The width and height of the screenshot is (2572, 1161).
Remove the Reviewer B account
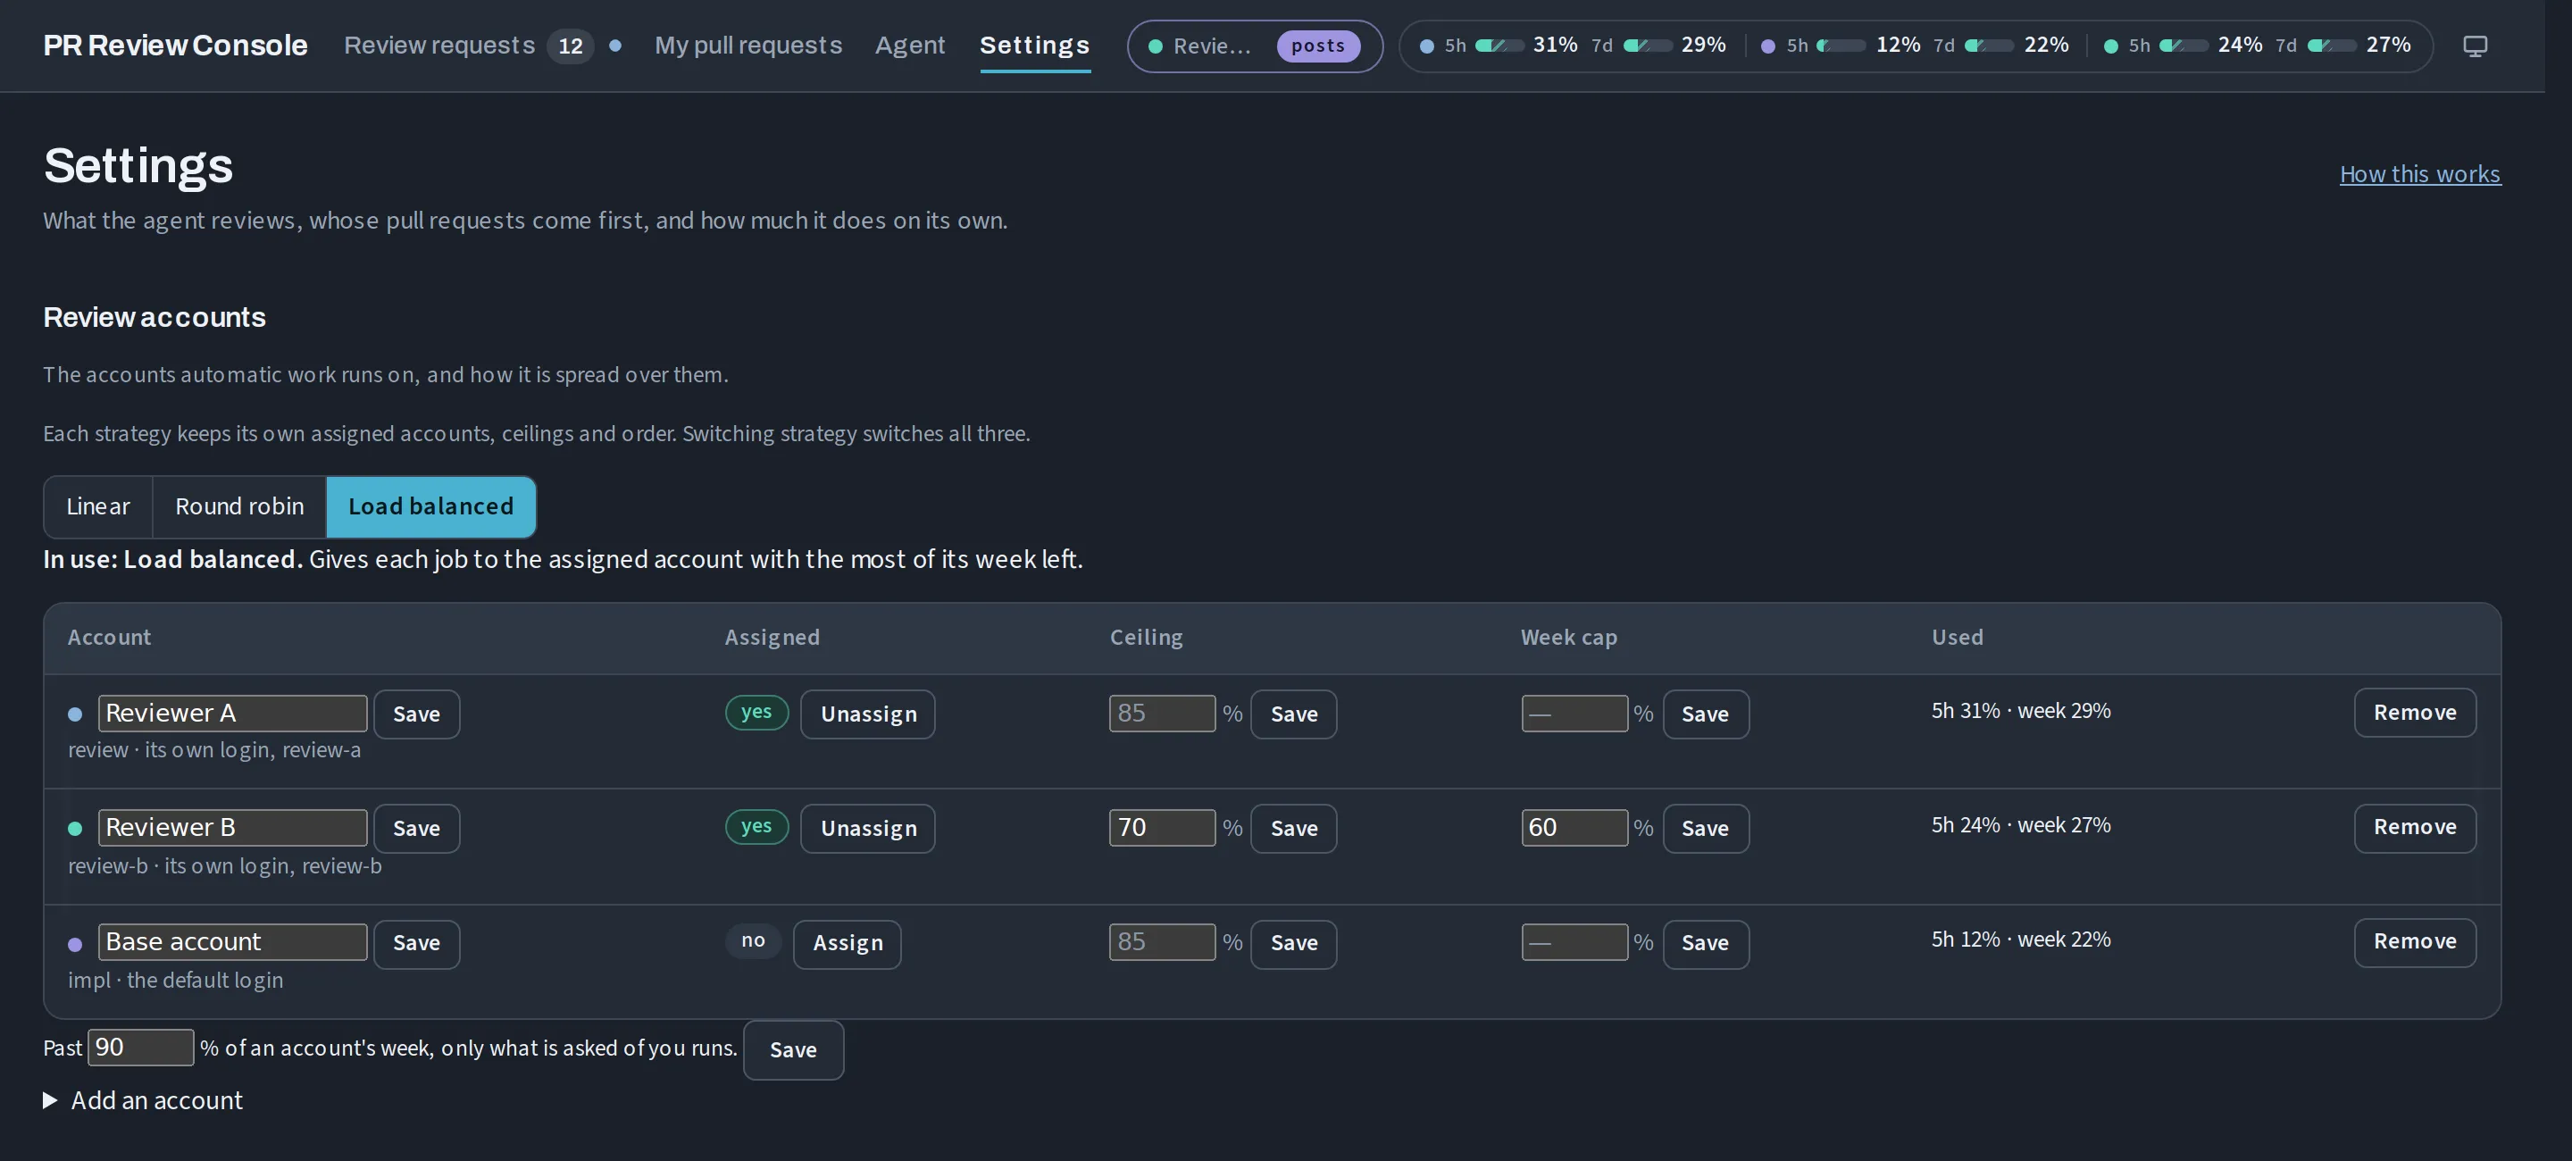(x=2414, y=828)
